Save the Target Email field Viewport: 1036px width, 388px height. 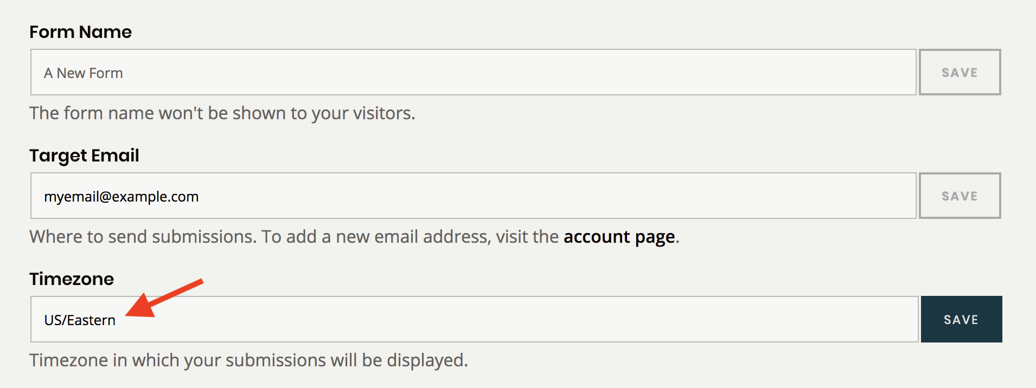[x=960, y=196]
